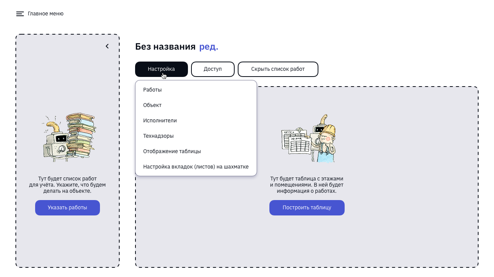
Task: Edit the title via ред. link
Action: coord(209,47)
